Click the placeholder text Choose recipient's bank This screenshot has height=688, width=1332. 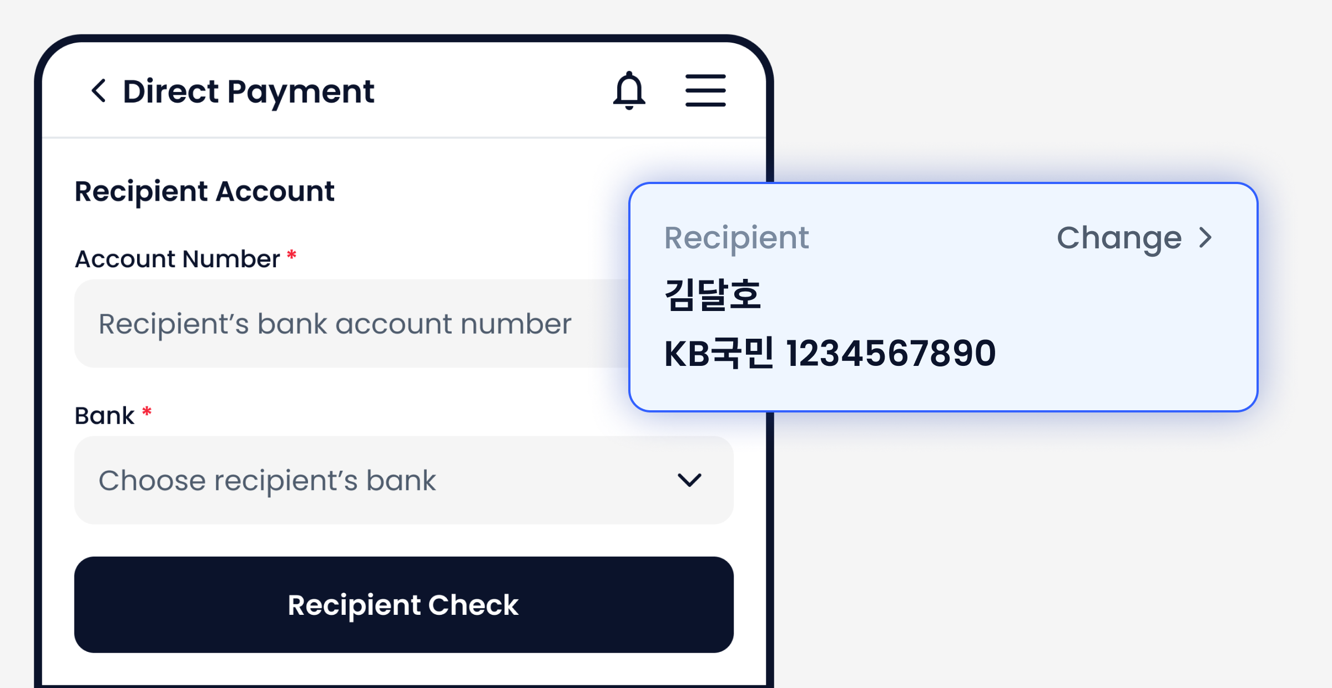click(267, 481)
